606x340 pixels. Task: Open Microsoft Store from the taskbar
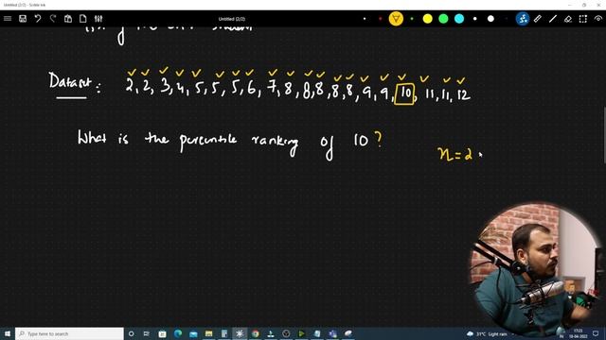[162, 333]
